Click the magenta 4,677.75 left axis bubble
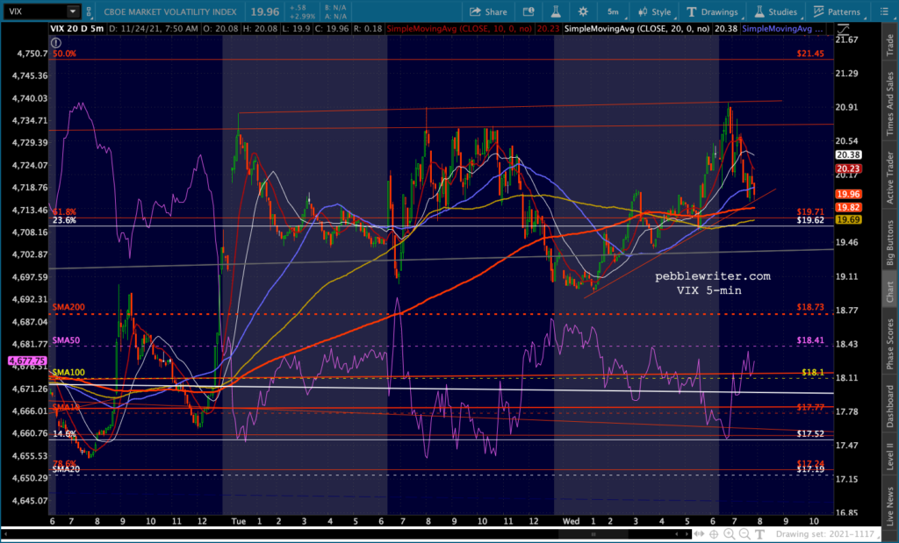Viewport: 899px width, 543px height. tap(27, 361)
